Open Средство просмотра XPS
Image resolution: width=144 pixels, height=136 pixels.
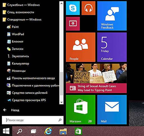(26, 100)
